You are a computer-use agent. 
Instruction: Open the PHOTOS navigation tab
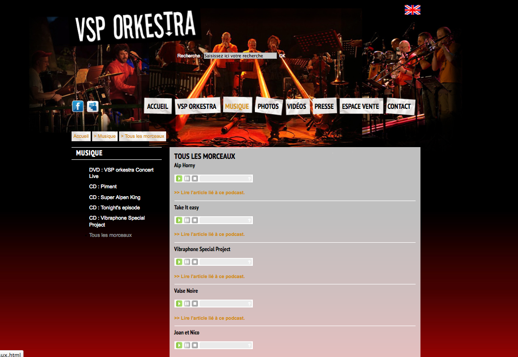coord(268,106)
